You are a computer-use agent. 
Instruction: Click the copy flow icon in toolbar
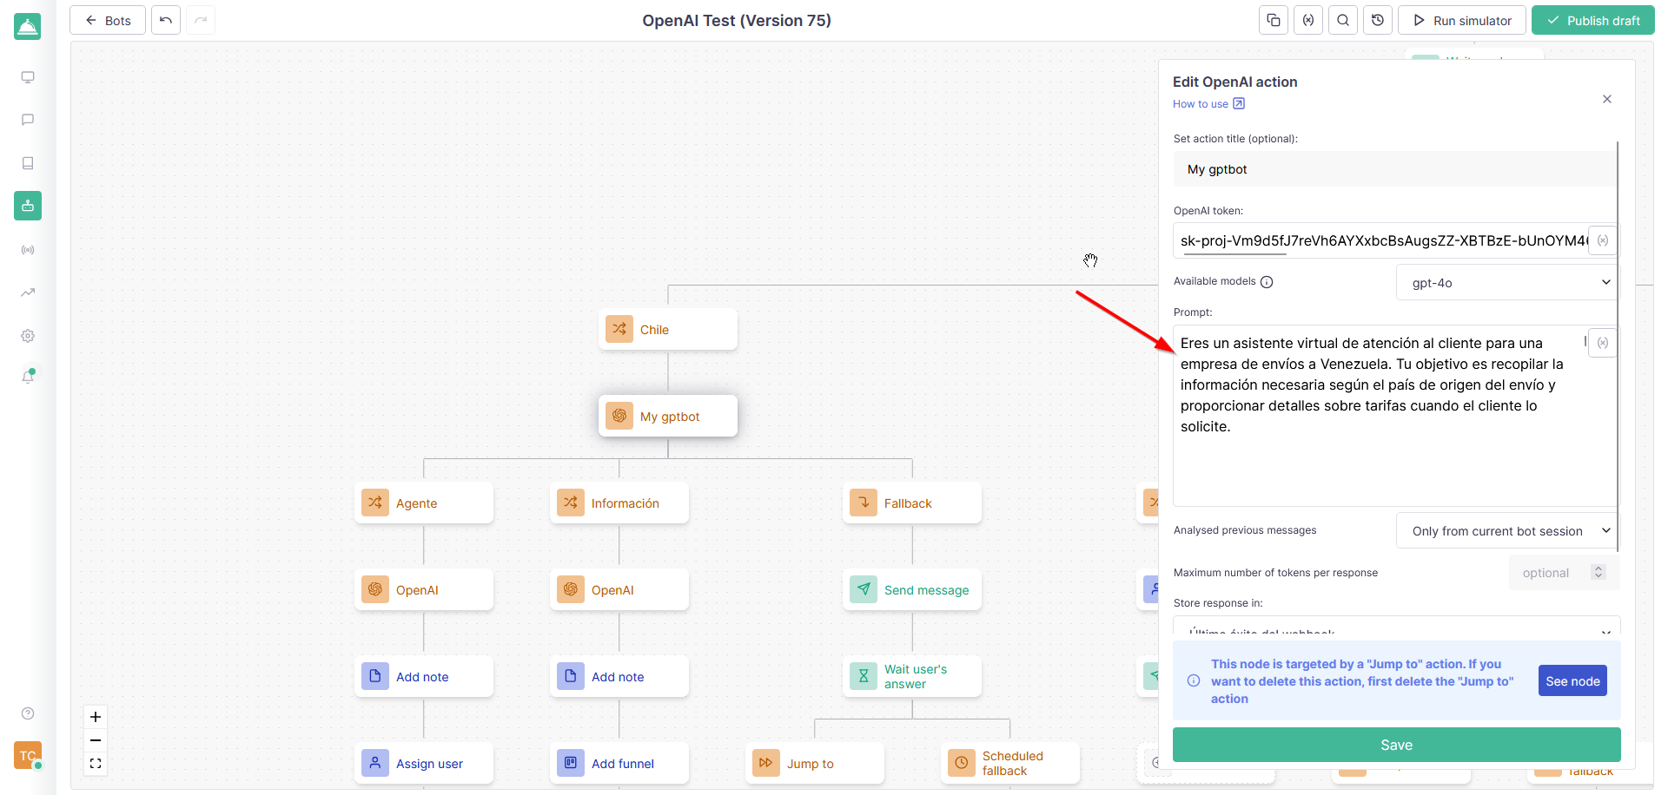coord(1274,20)
